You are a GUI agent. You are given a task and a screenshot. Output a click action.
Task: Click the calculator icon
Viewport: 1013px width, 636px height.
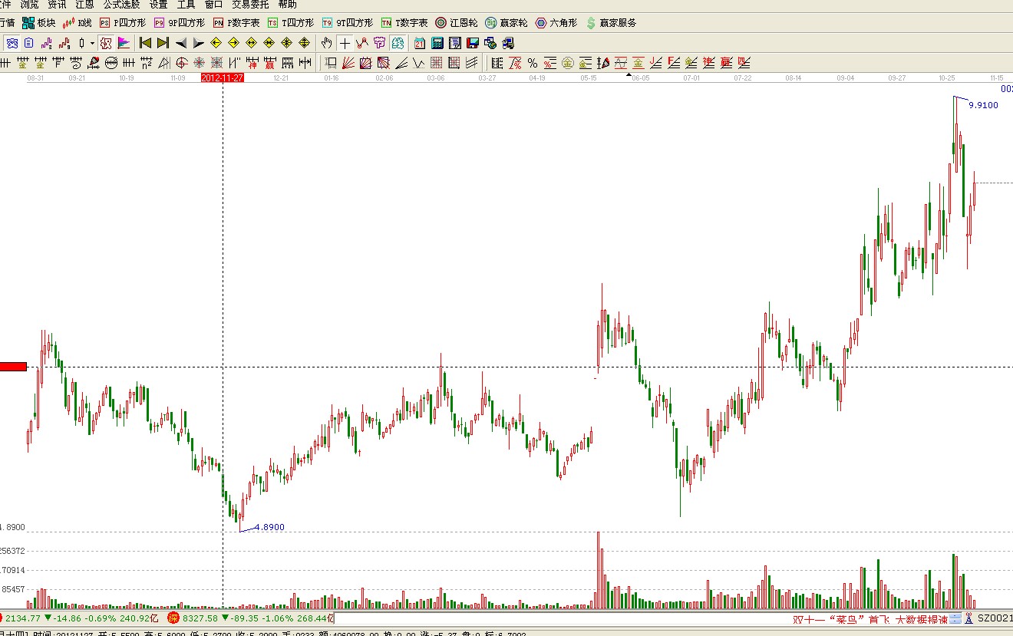point(437,43)
